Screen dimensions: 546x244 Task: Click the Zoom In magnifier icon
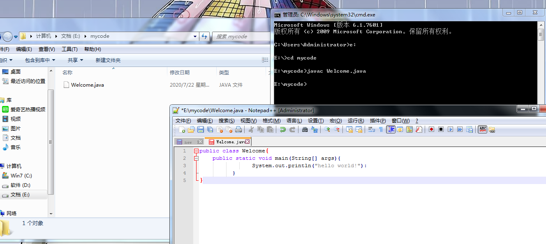tap(327, 129)
